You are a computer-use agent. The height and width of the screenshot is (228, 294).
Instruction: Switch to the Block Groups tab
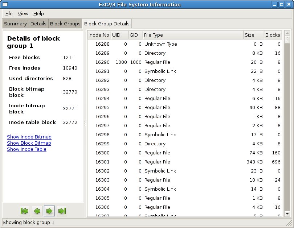pyautogui.click(x=65, y=24)
